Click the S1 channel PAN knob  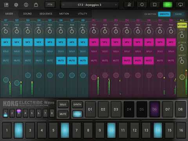tap(6, 31)
